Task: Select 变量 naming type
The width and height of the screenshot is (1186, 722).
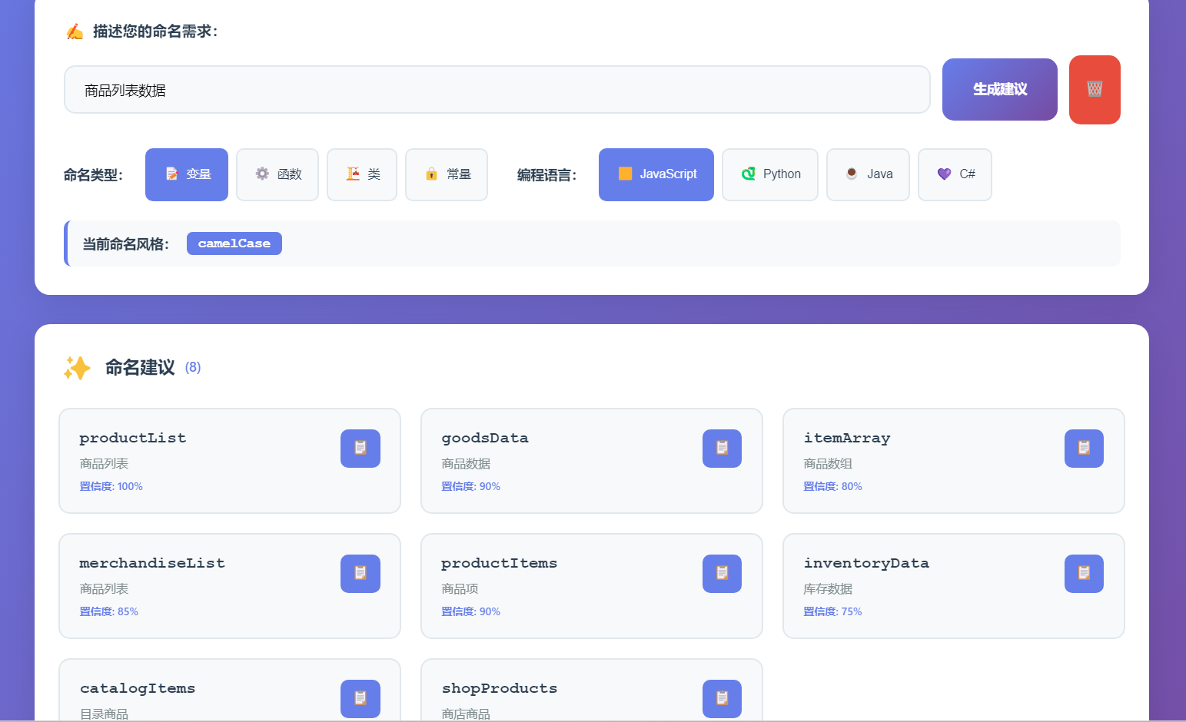Action: pyautogui.click(x=187, y=174)
